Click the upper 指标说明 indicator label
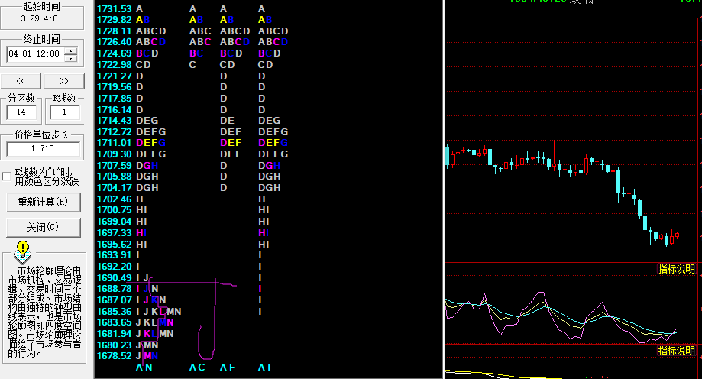Screen dimensions: 702x379 point(676,269)
